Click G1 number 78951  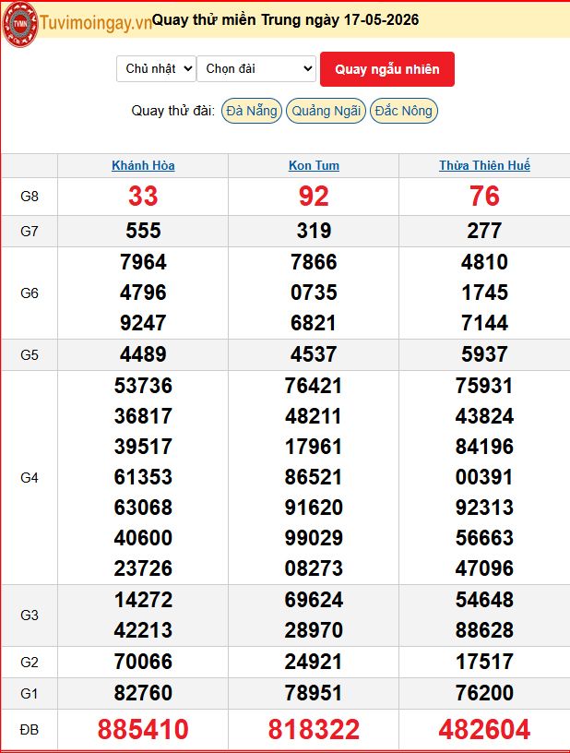314,693
